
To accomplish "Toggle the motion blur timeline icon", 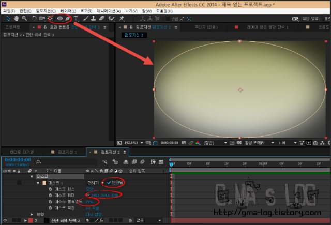I will pos(143,162).
